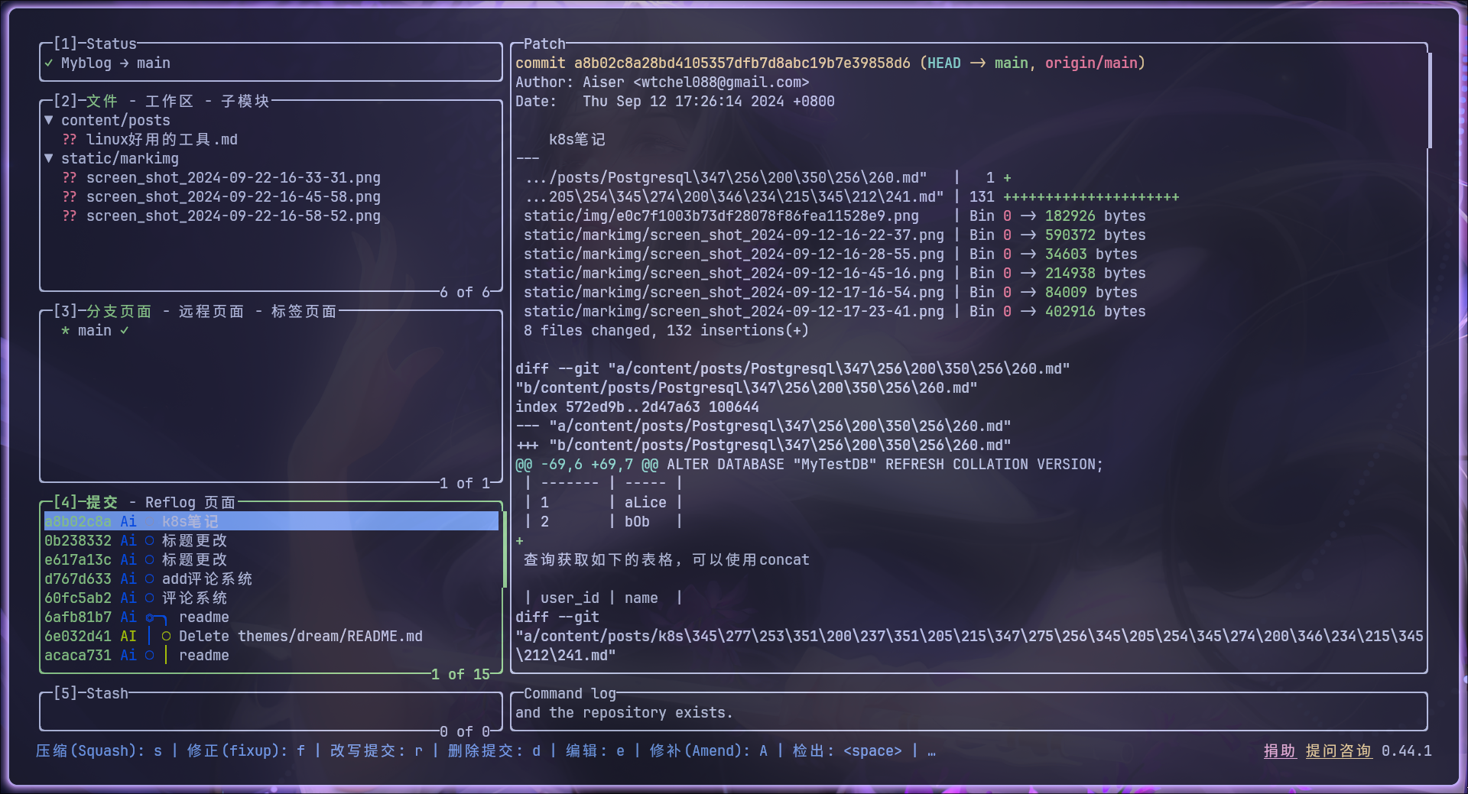Collapse the content/posts folder
This screenshot has height=794, width=1468.
(49, 120)
